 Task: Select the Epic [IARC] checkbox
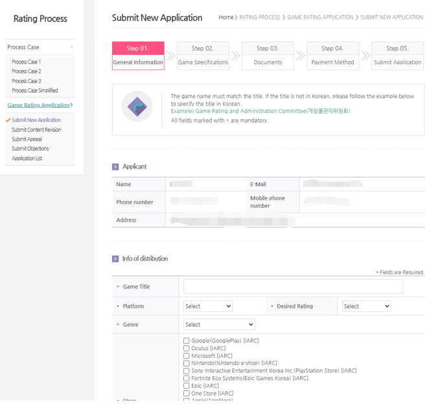pos(187,386)
